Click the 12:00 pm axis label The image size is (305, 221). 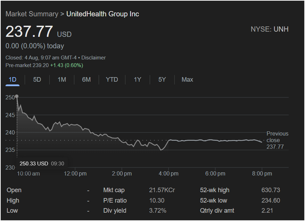[75, 173]
